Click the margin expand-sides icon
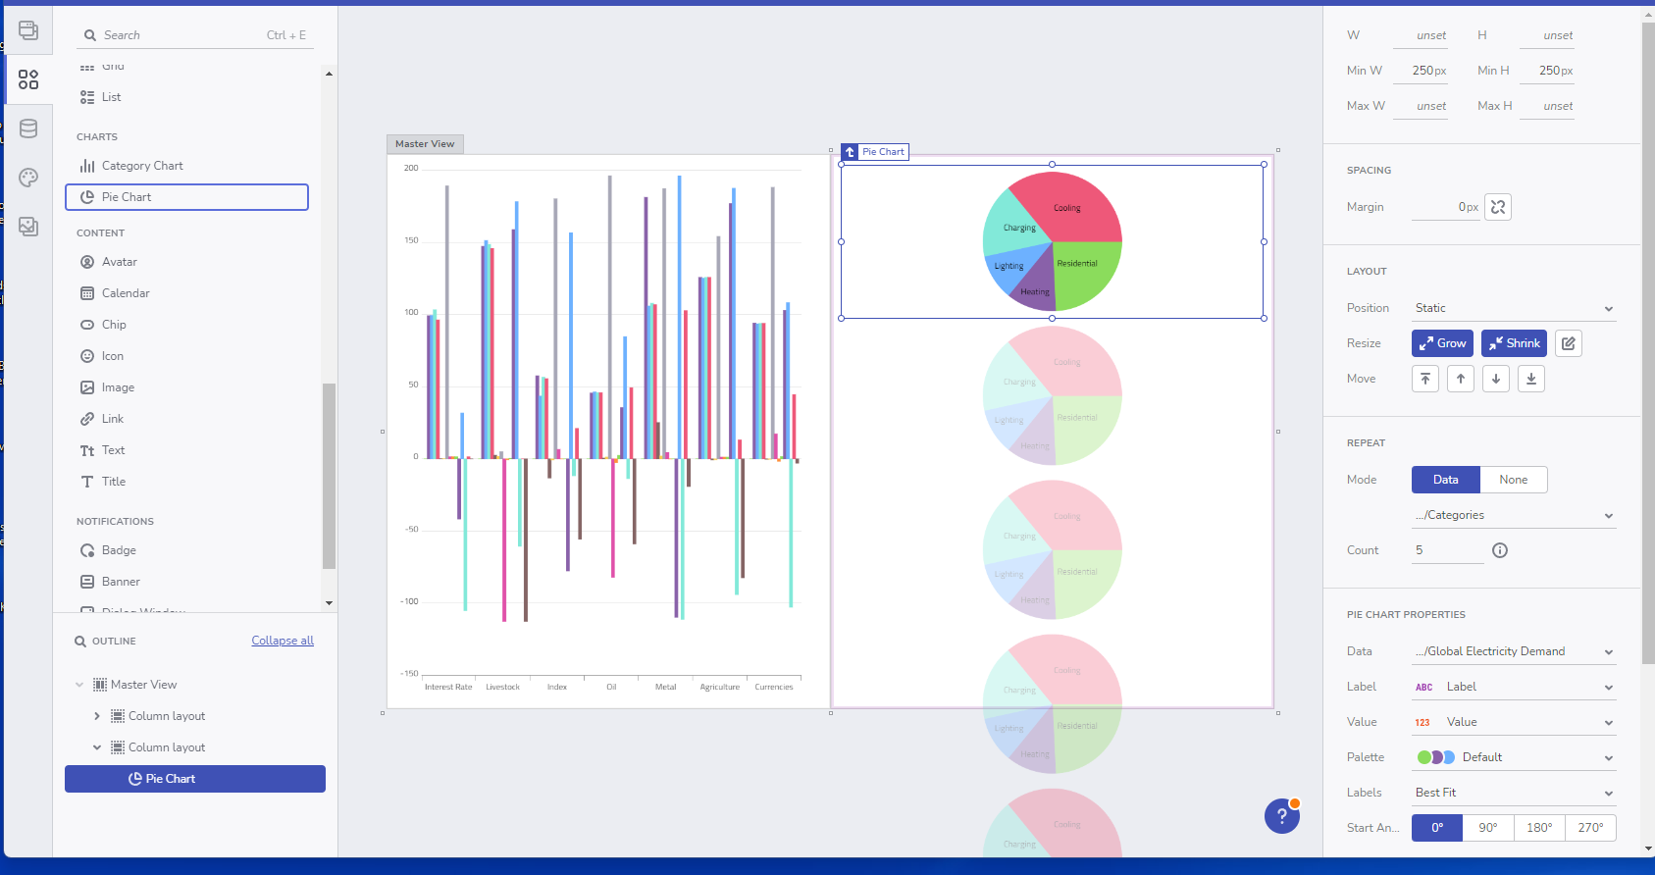Screen dimensions: 1655x875 [1498, 207]
